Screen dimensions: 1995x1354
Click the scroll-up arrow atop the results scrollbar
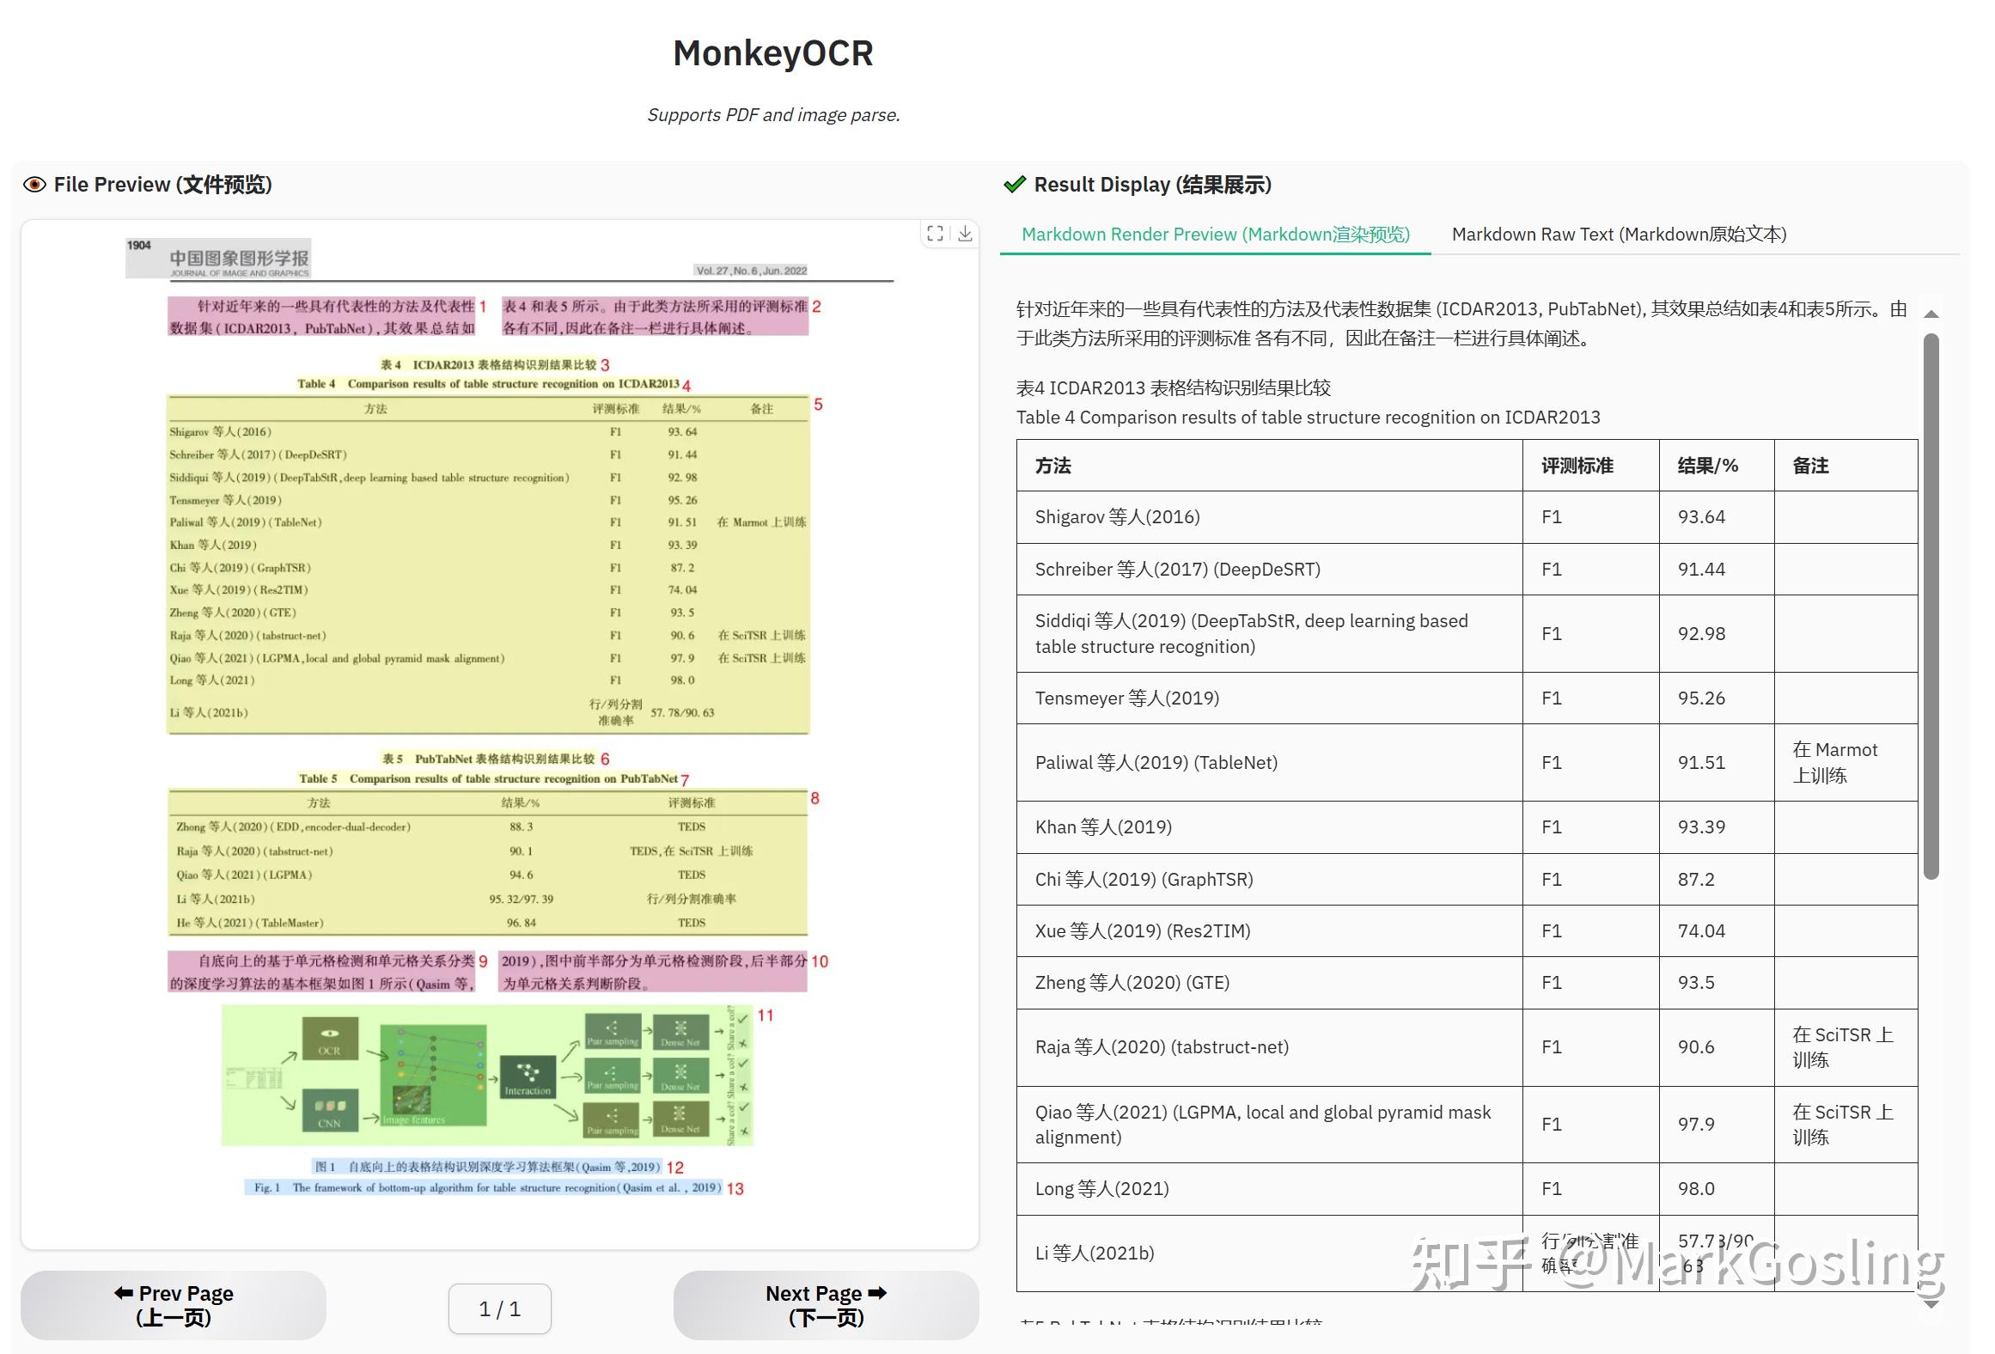point(1932,314)
